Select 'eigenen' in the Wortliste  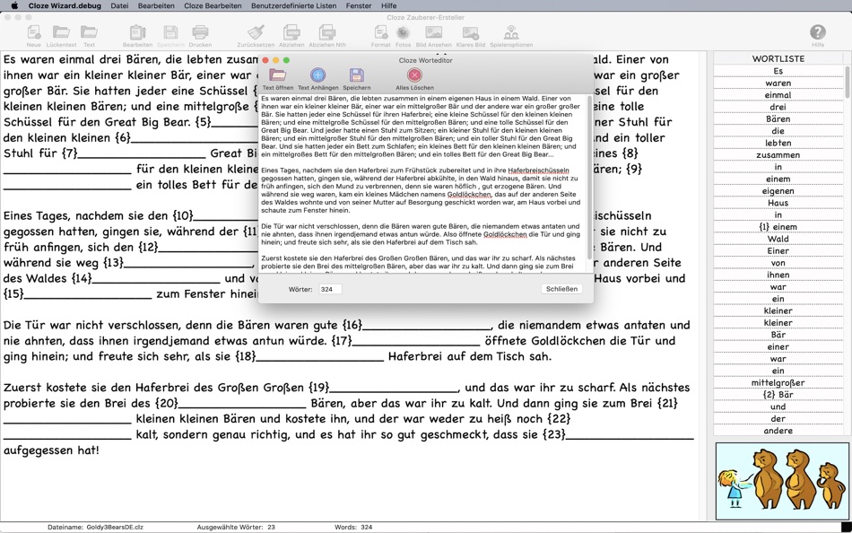(778, 191)
